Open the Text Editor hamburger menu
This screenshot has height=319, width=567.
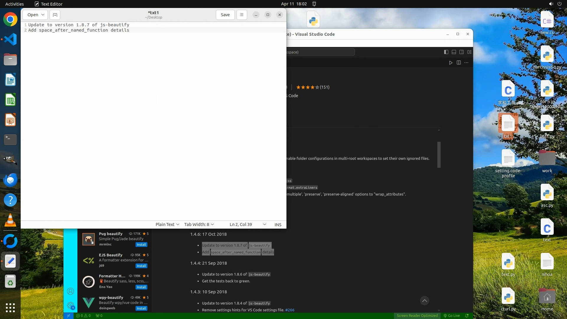point(242,15)
